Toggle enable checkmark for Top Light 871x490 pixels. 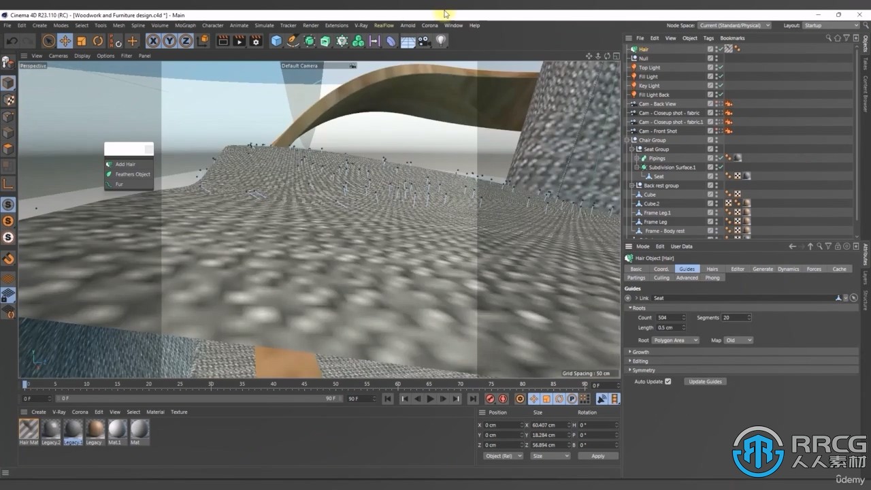pos(721,67)
